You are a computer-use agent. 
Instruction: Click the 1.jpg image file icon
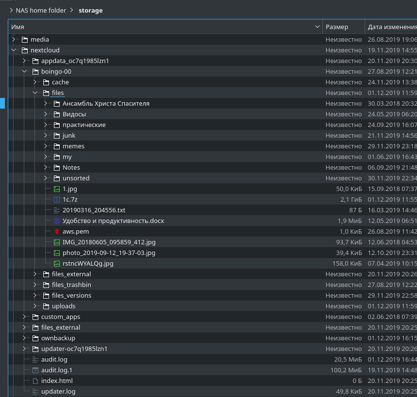[57, 189]
